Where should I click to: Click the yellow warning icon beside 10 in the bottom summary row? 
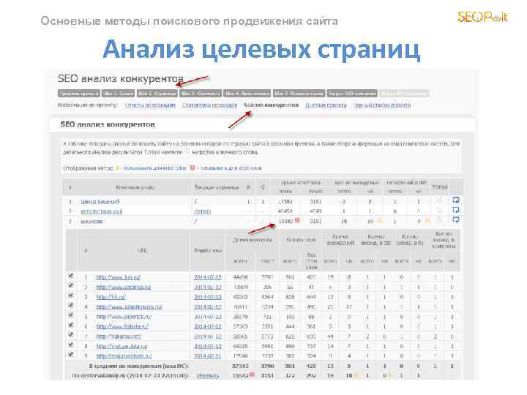click(x=358, y=375)
